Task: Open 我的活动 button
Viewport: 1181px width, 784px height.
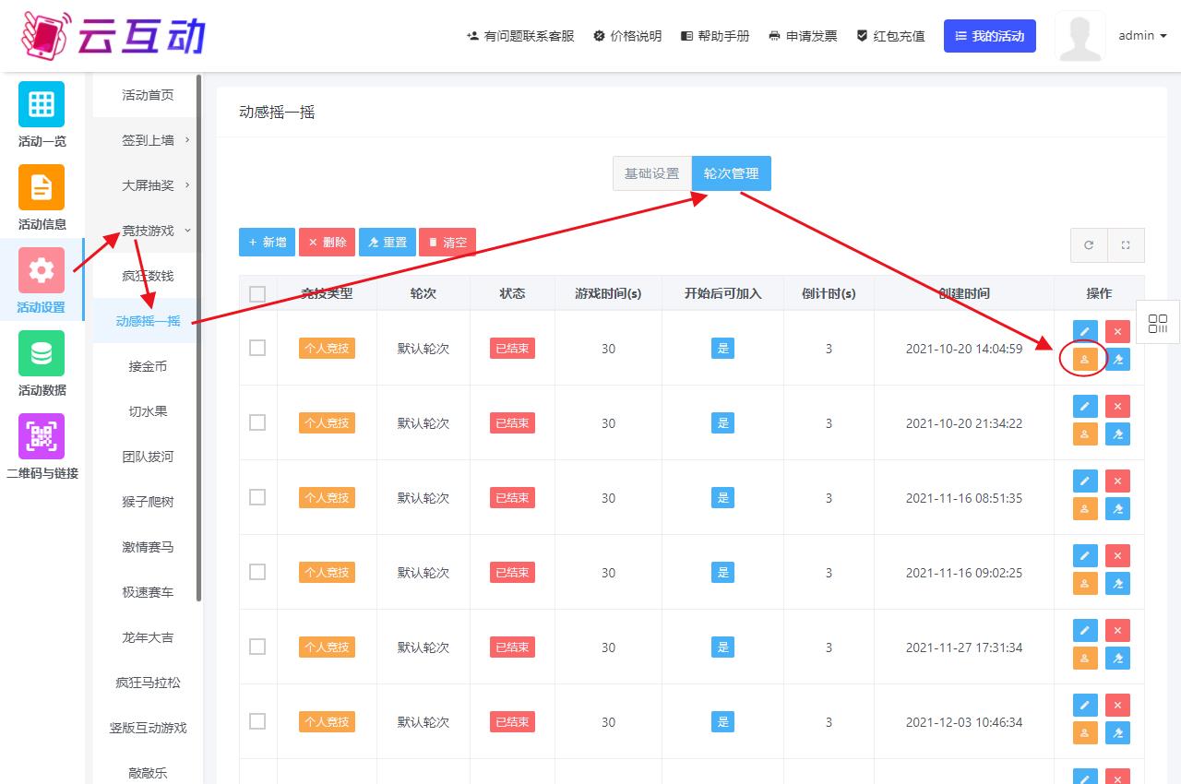Action: [989, 36]
